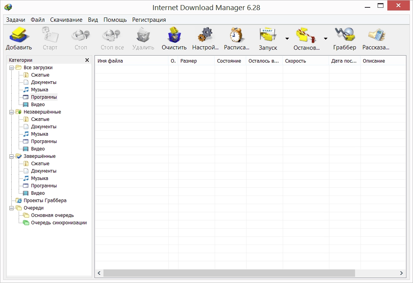This screenshot has height=283, width=413.
Task: Select the Завершённые category
Action: click(40, 156)
